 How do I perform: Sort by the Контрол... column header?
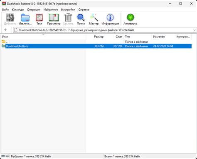(x=183, y=37)
